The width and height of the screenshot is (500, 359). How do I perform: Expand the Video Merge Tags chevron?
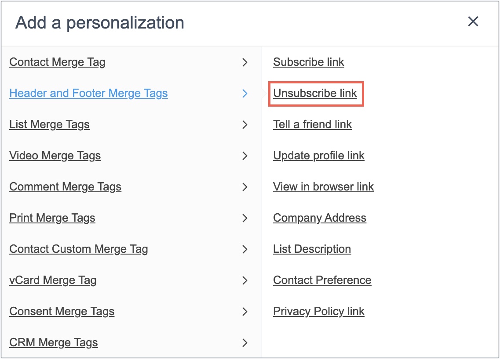(245, 156)
